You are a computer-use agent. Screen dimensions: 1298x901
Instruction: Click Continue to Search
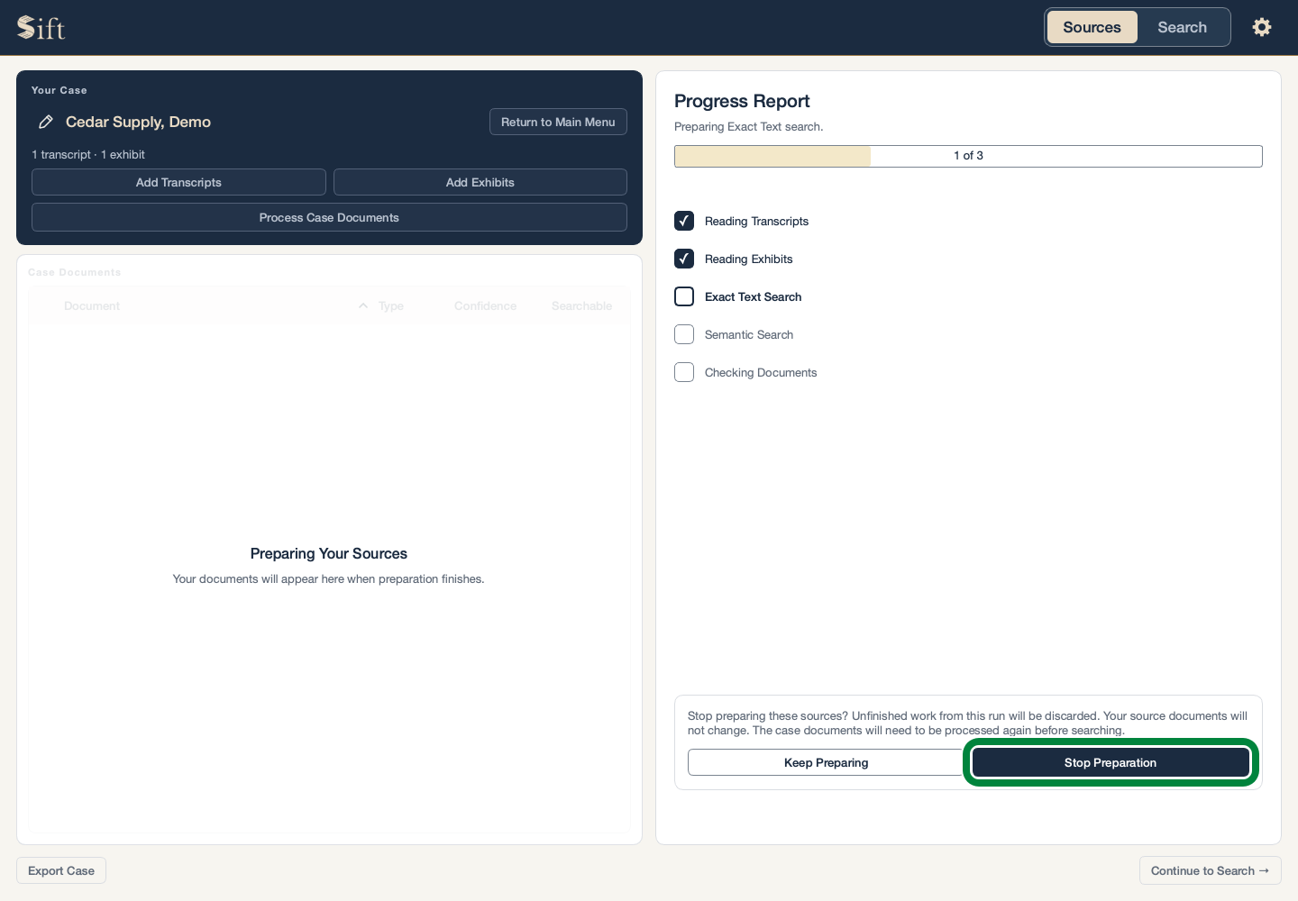[1210, 870]
